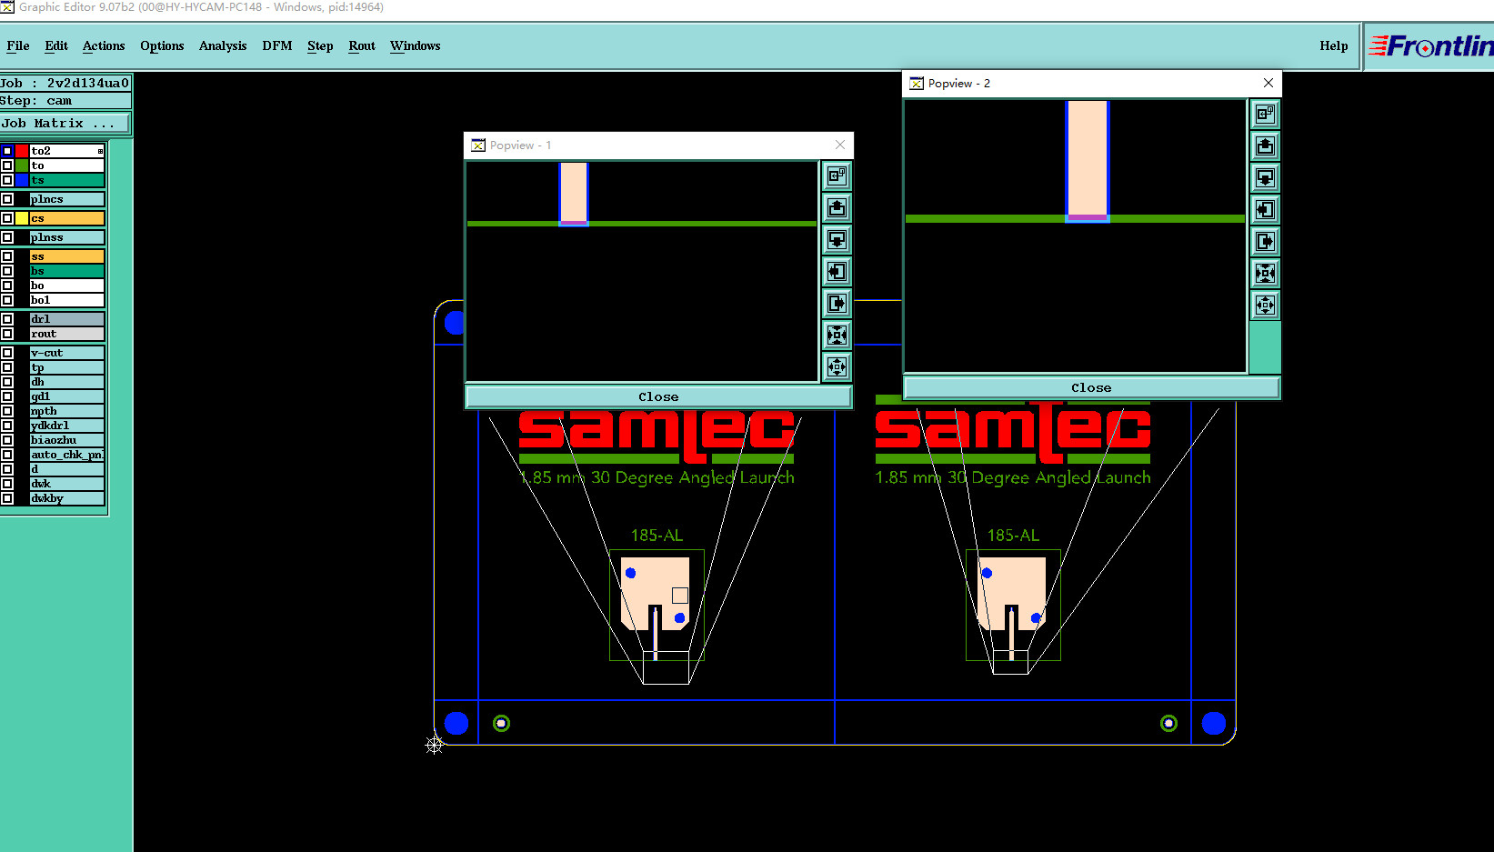Click the red color swatch of to2
The height and width of the screenshot is (852, 1494).
[x=22, y=151]
